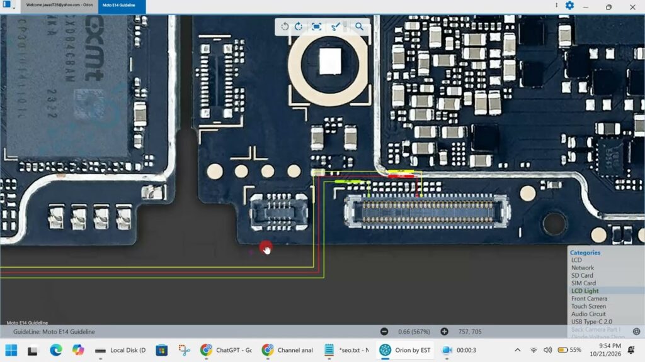Switch to Channel analytics Chrome window

click(287, 350)
